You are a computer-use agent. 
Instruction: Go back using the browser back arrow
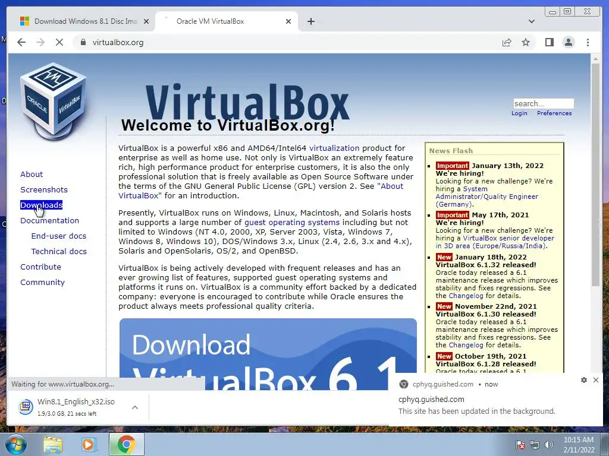(21, 42)
